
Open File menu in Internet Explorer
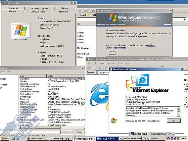(x=89, y=63)
